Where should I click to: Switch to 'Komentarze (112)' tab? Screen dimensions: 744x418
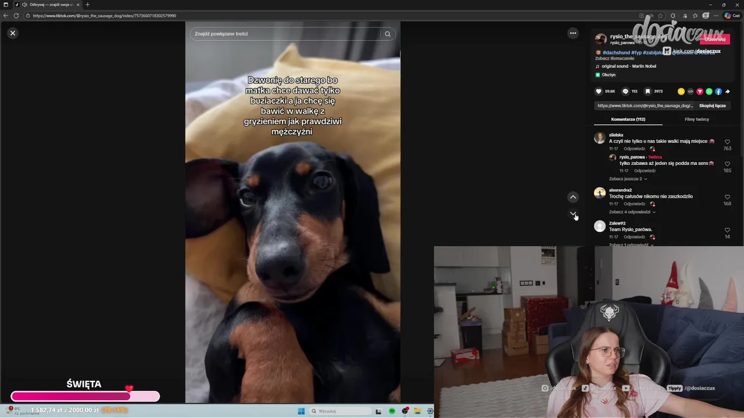[628, 119]
